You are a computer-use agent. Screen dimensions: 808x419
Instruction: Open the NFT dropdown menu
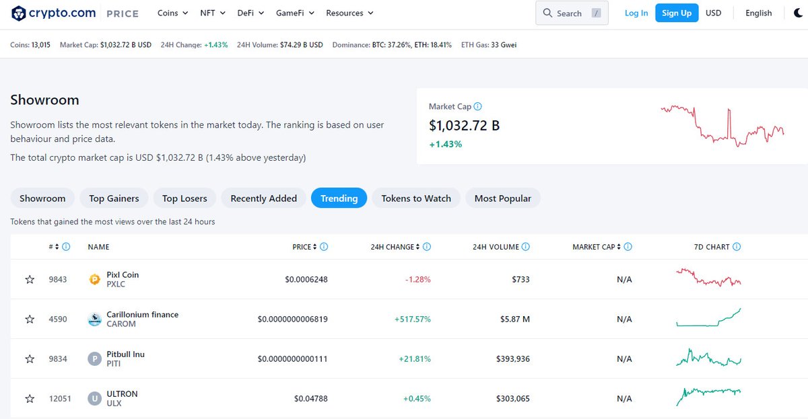pos(213,13)
